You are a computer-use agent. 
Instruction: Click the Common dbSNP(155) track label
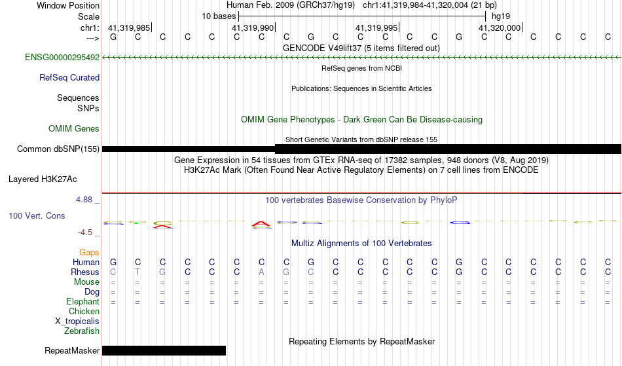(58, 149)
